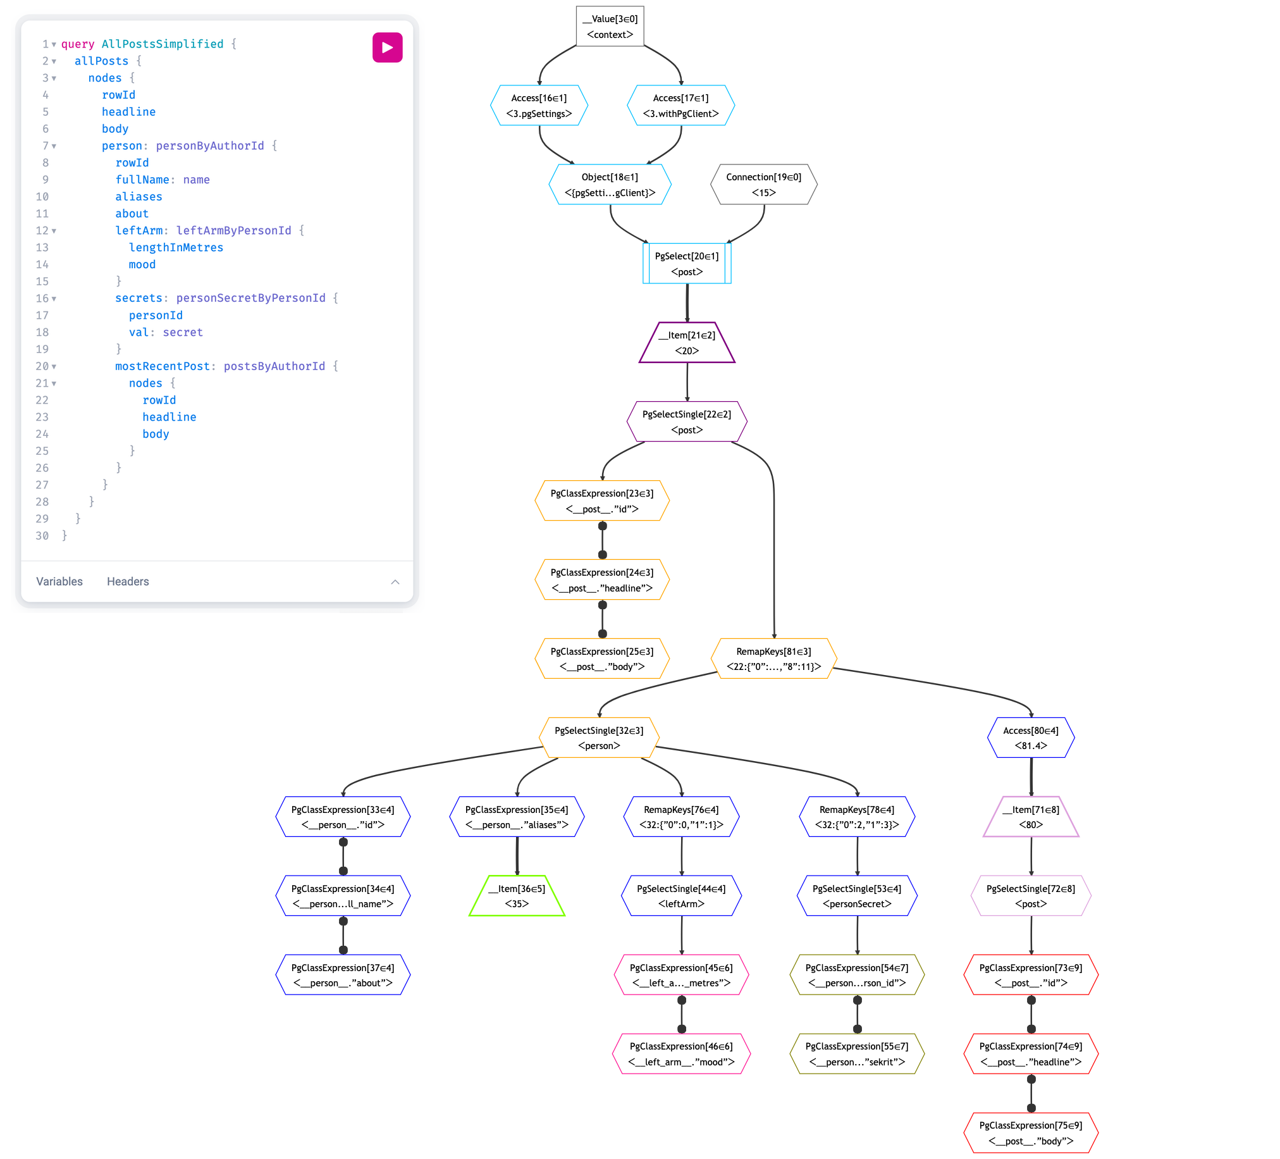The height and width of the screenshot is (1159, 1280).
Task: Click 'about' on line 11
Action: 132,213
